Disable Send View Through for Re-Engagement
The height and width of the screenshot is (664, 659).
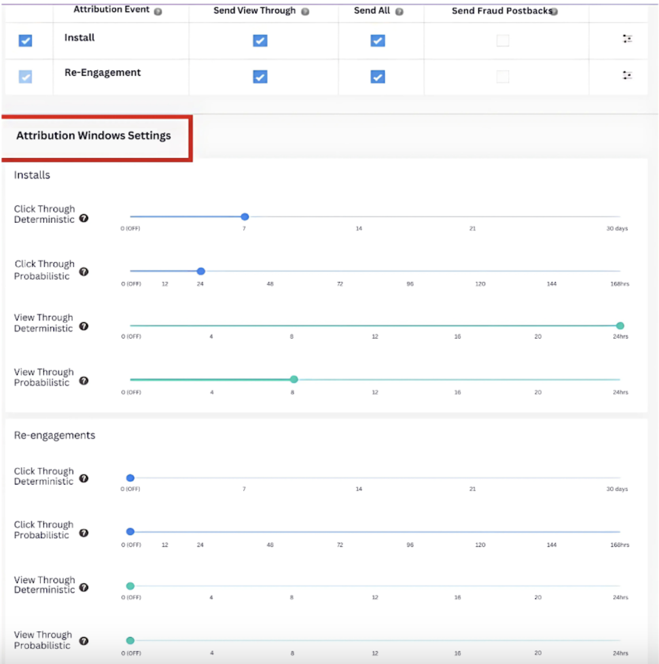(260, 77)
